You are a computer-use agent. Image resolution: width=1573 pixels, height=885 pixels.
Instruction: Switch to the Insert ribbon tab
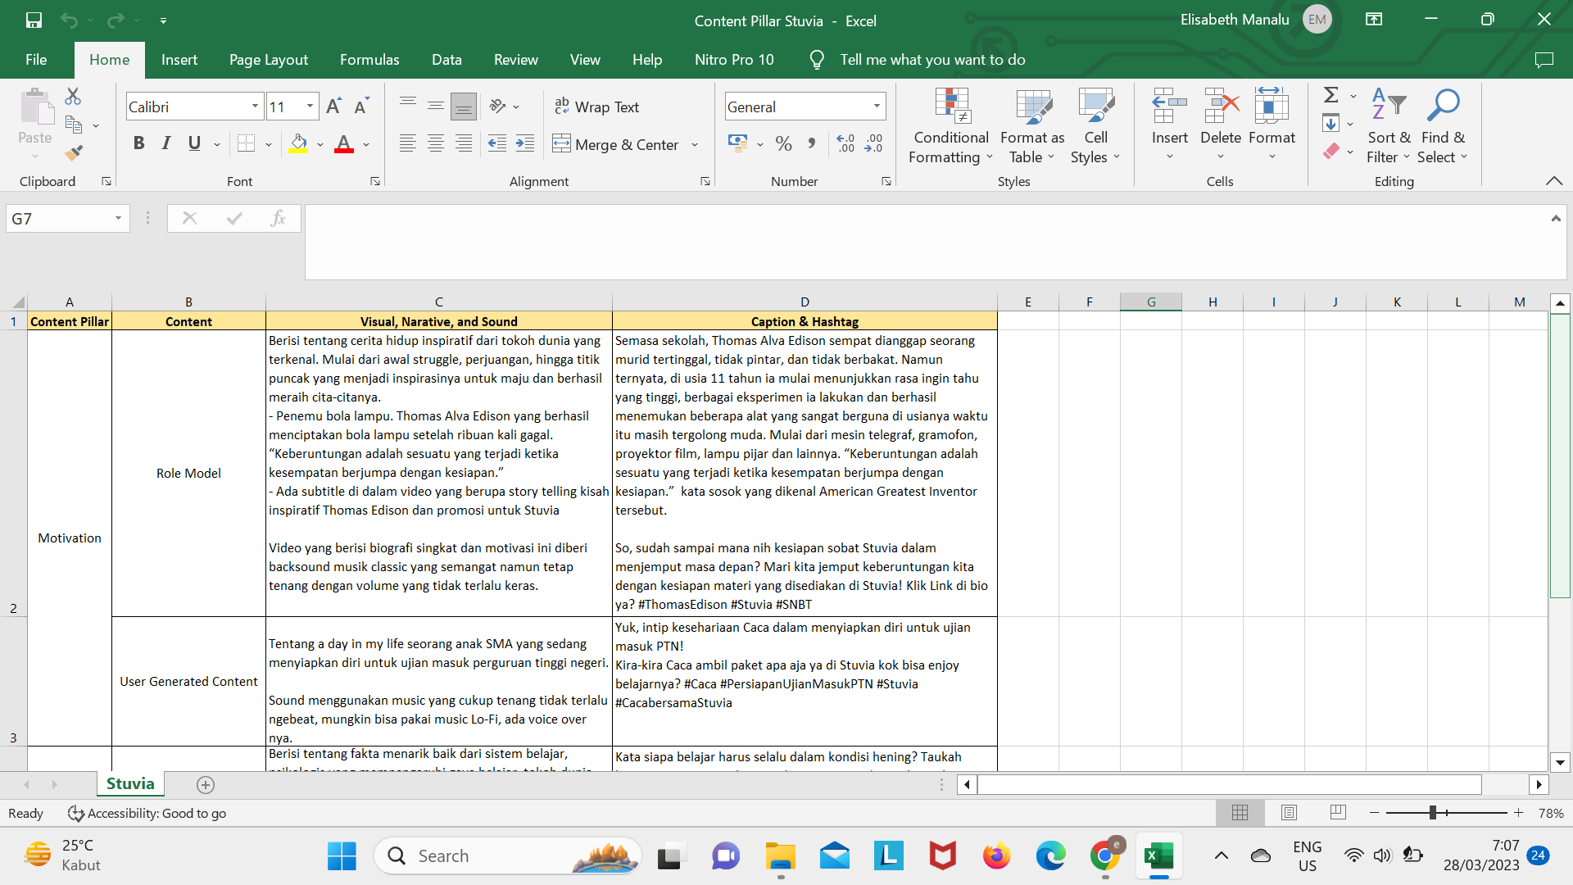(179, 60)
